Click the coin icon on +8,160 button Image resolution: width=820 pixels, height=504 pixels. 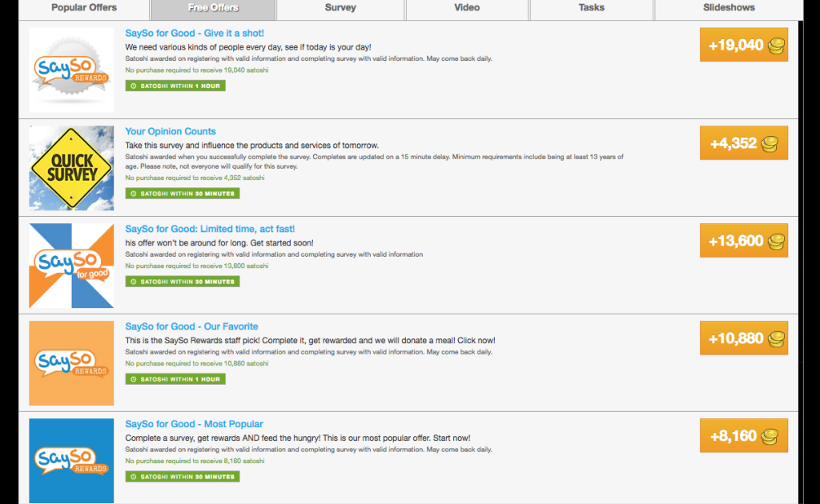770,437
